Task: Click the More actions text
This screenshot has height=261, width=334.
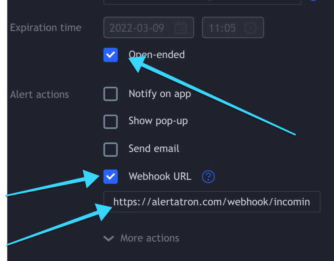Action: (x=150, y=238)
